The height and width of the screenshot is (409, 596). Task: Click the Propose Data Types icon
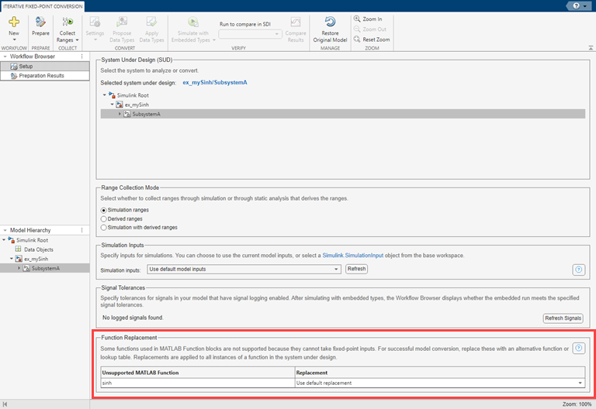click(x=122, y=22)
